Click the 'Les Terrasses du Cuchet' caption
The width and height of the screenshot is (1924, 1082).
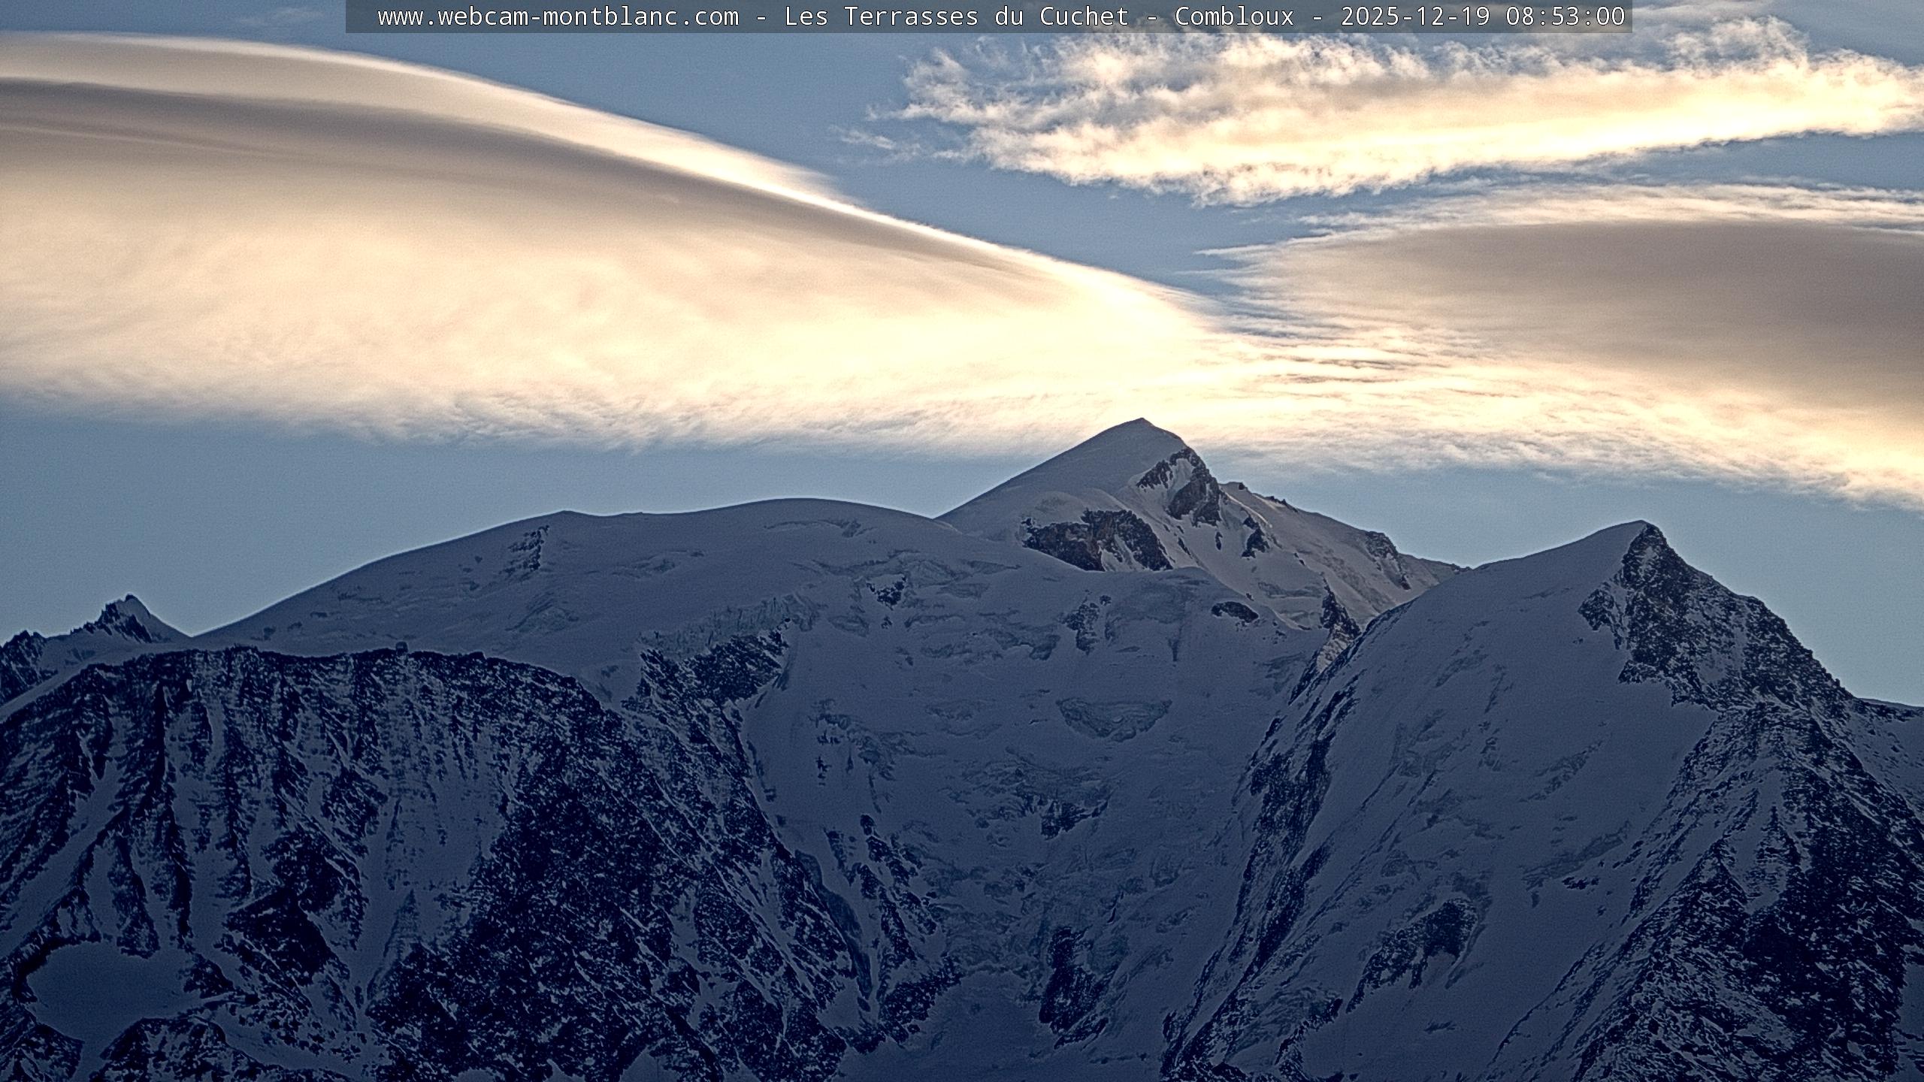(956, 17)
